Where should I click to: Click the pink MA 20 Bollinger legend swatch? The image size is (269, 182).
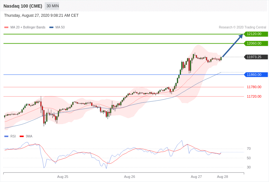(x=6, y=27)
